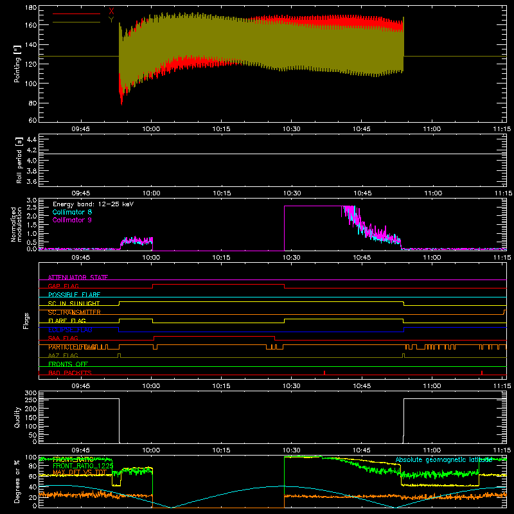Select the "Y" legend label
Screen dimensions: 514x514
click(111, 20)
